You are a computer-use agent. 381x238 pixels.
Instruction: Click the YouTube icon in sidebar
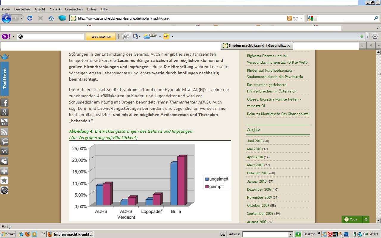click(x=4, y=122)
